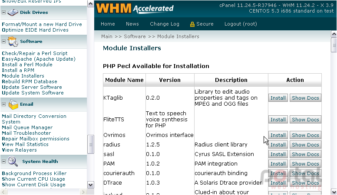Click the padlock icon beside Secure
Screen dimensions: 337x195
tap(192, 24)
